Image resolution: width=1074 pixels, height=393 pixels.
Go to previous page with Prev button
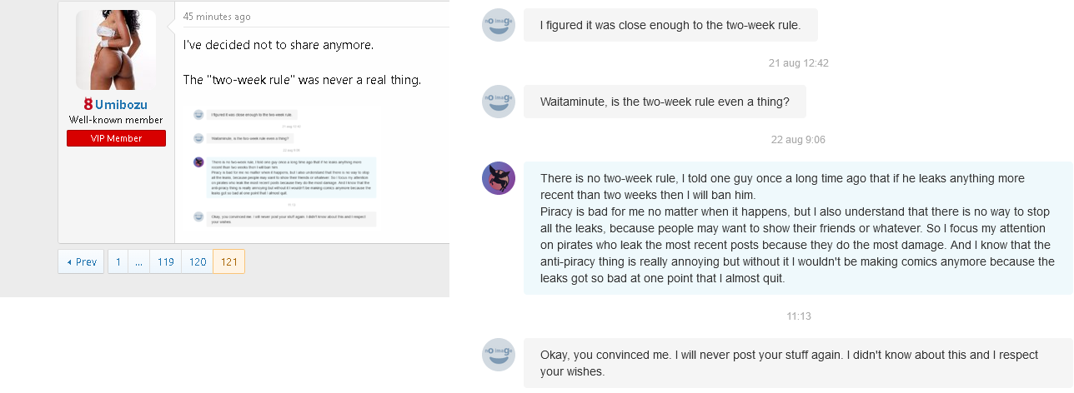coord(81,261)
